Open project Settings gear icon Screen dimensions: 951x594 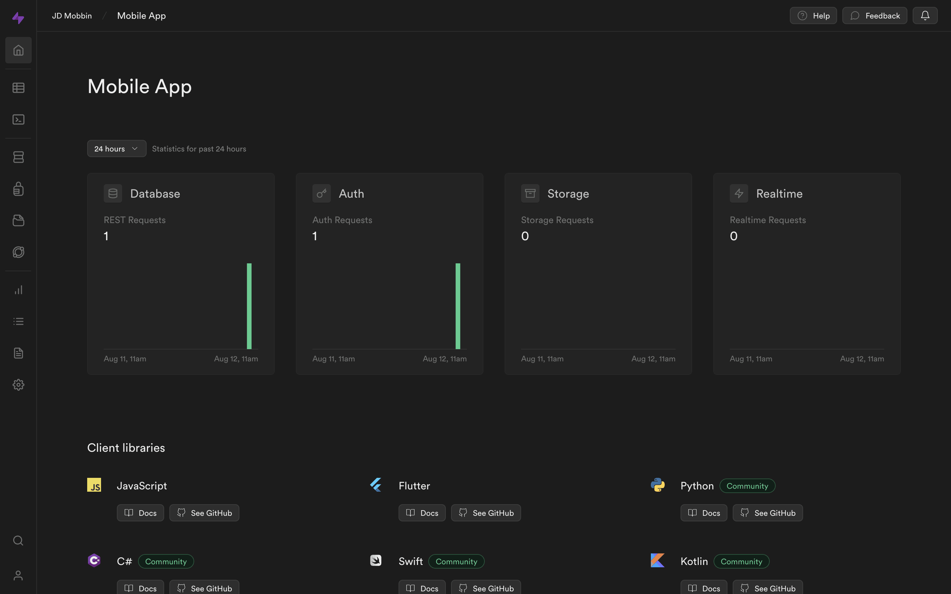pos(18,384)
